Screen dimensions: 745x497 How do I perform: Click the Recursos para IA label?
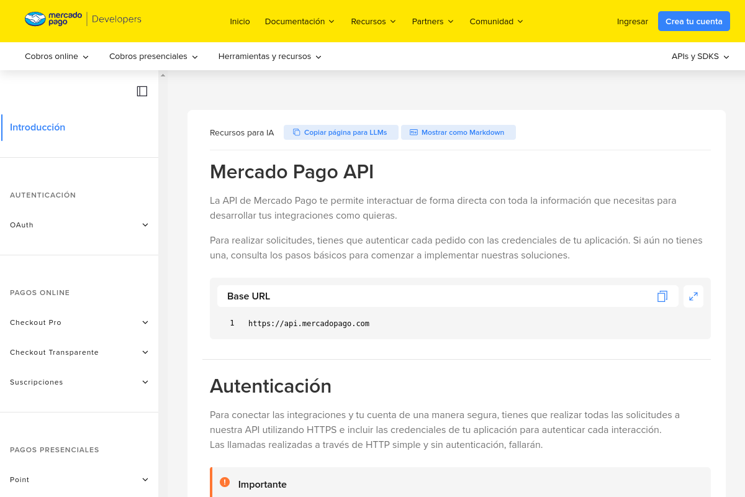tap(242, 132)
